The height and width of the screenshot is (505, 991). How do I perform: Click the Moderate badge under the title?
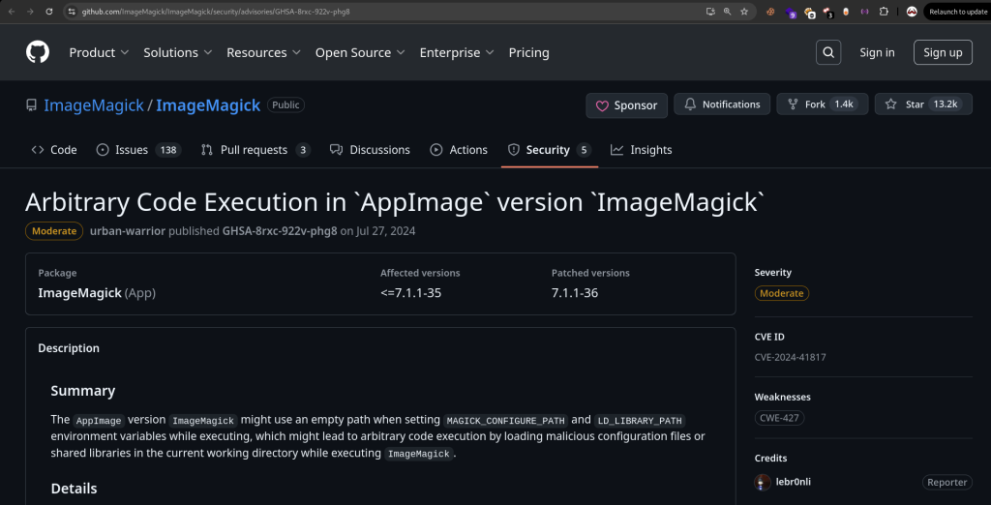click(54, 230)
